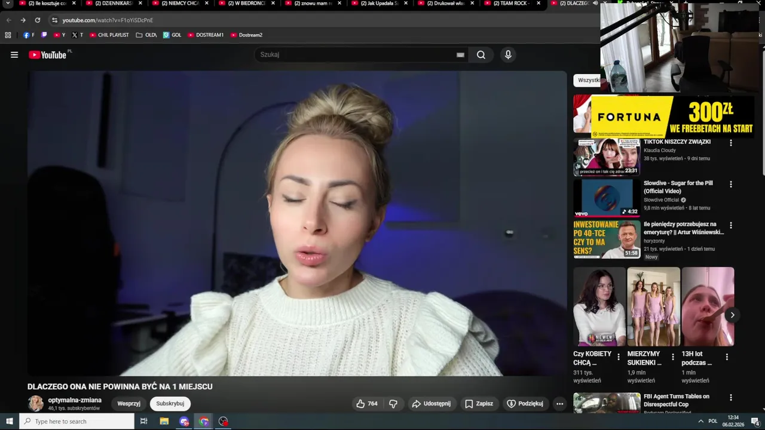Image resolution: width=765 pixels, height=430 pixels.
Task: Click the search magnifier button
Action: click(481, 55)
